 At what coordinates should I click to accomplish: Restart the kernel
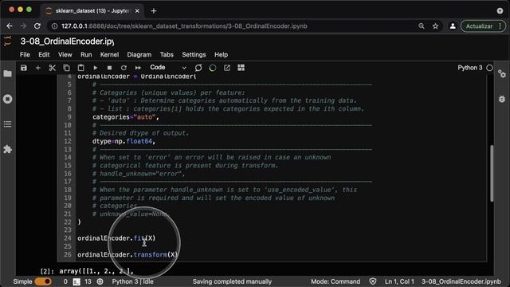tap(124, 68)
